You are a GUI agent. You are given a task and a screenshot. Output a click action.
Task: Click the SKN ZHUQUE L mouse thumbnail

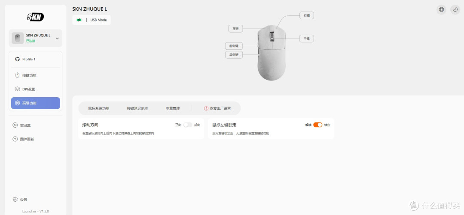click(x=18, y=38)
